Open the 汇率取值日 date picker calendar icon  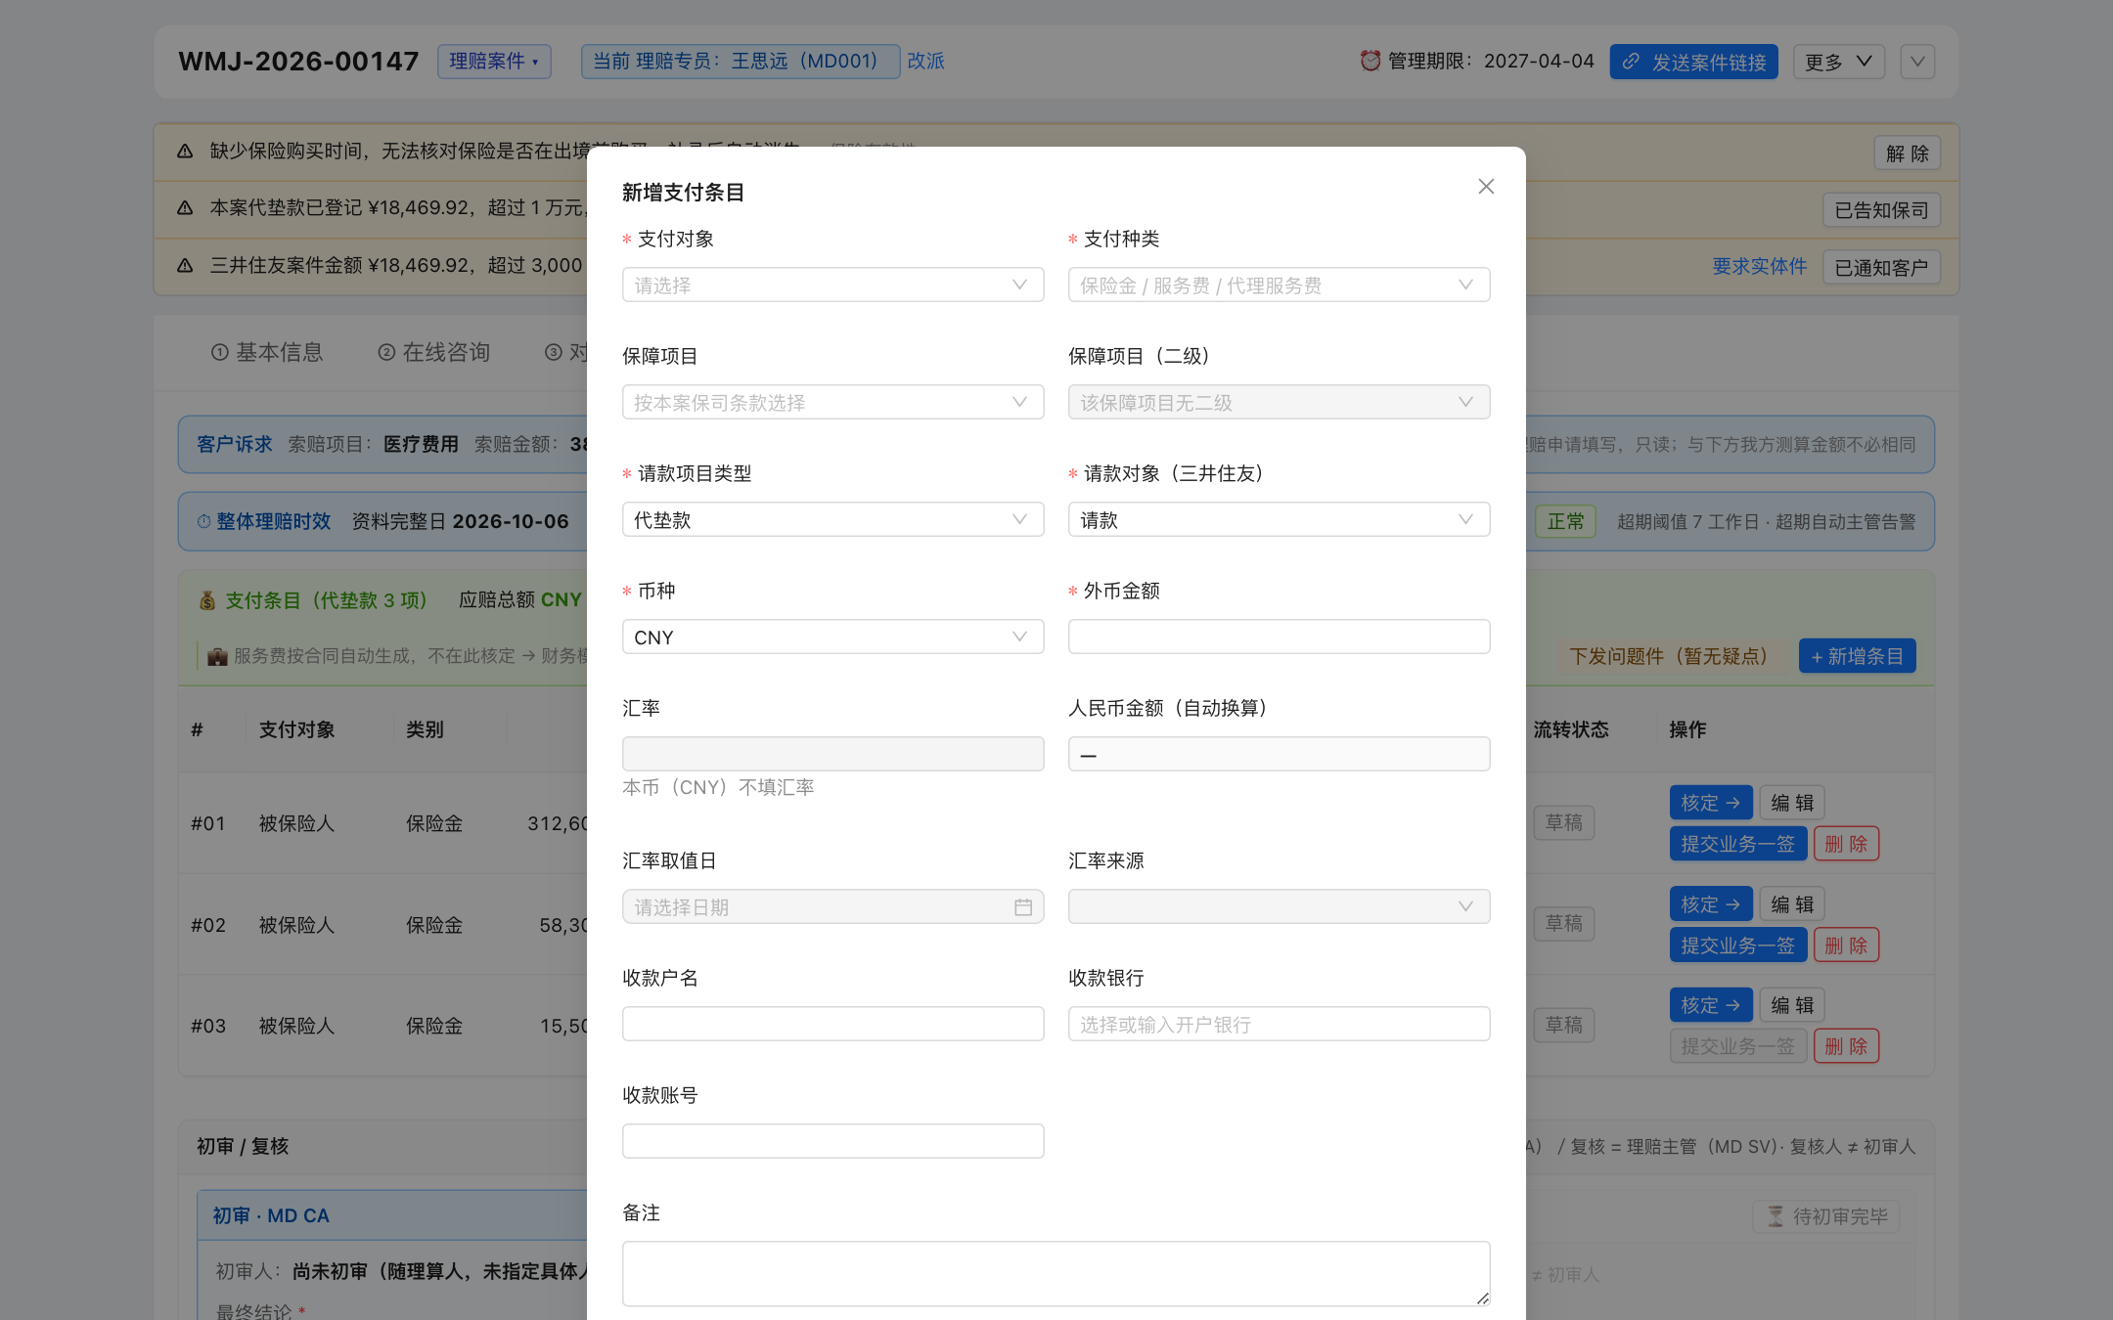(1023, 907)
